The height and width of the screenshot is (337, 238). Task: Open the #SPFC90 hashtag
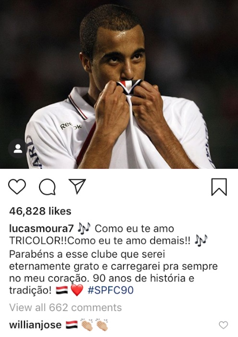point(111,290)
